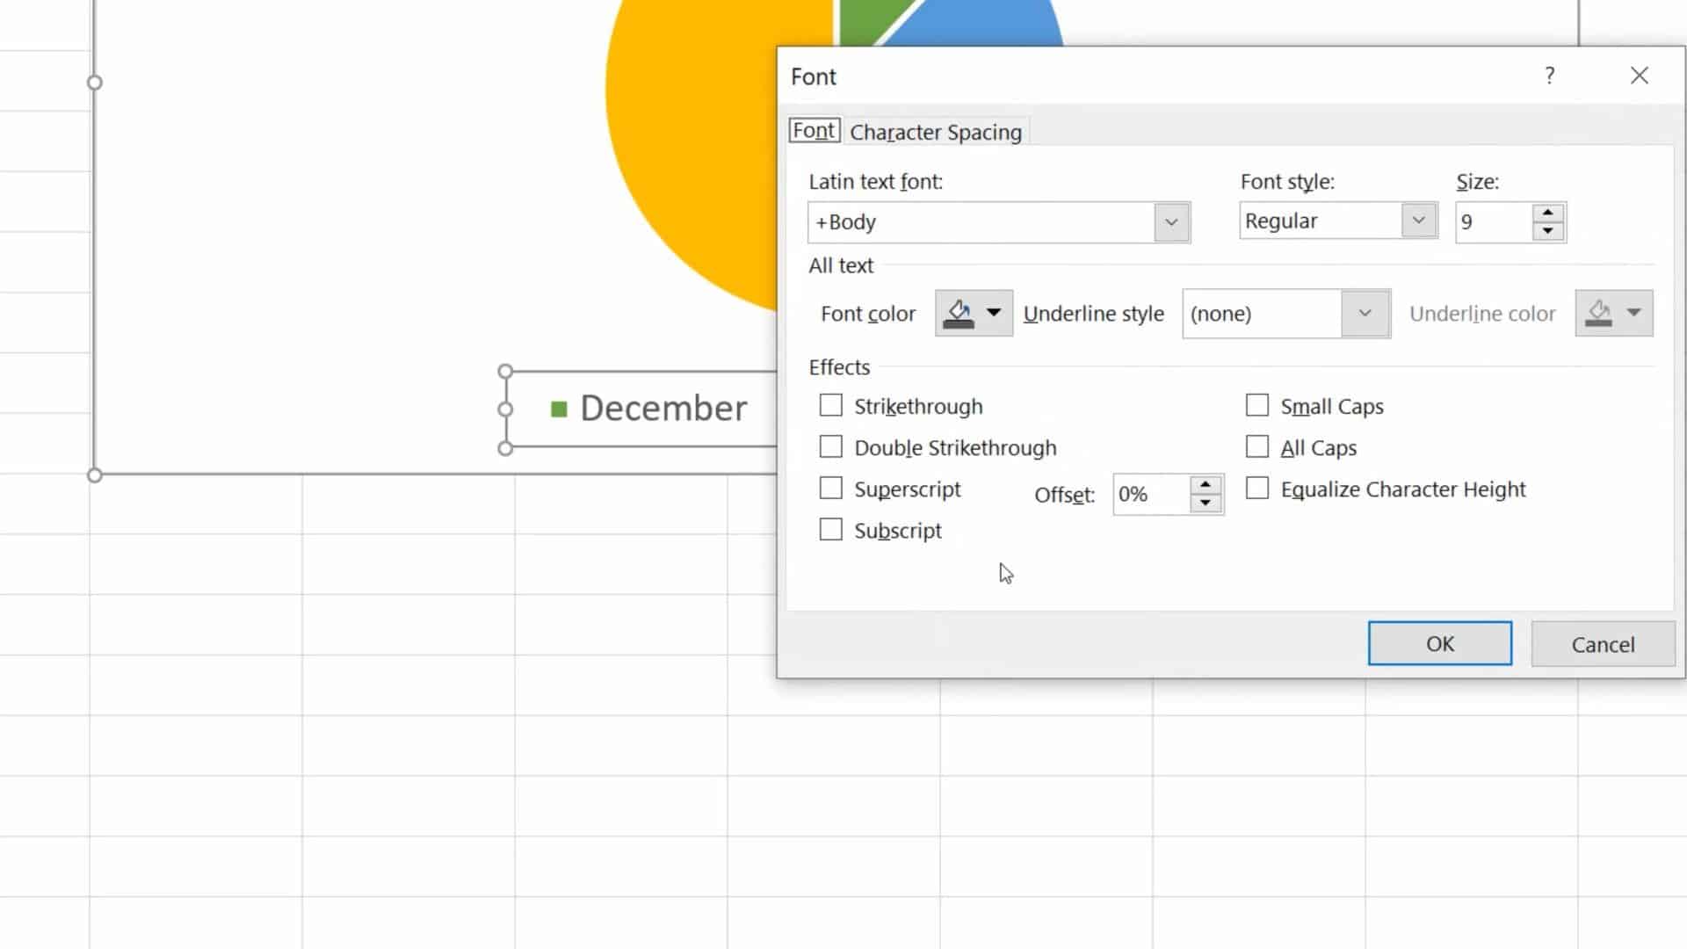Increase font size with up spinner arrow
1687x949 pixels.
(x=1547, y=213)
